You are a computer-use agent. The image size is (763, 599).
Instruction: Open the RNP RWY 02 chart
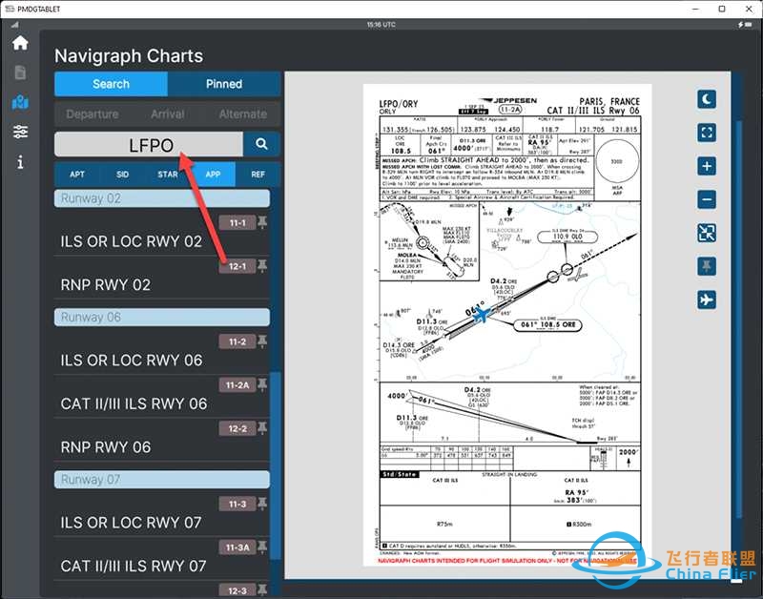click(x=106, y=284)
